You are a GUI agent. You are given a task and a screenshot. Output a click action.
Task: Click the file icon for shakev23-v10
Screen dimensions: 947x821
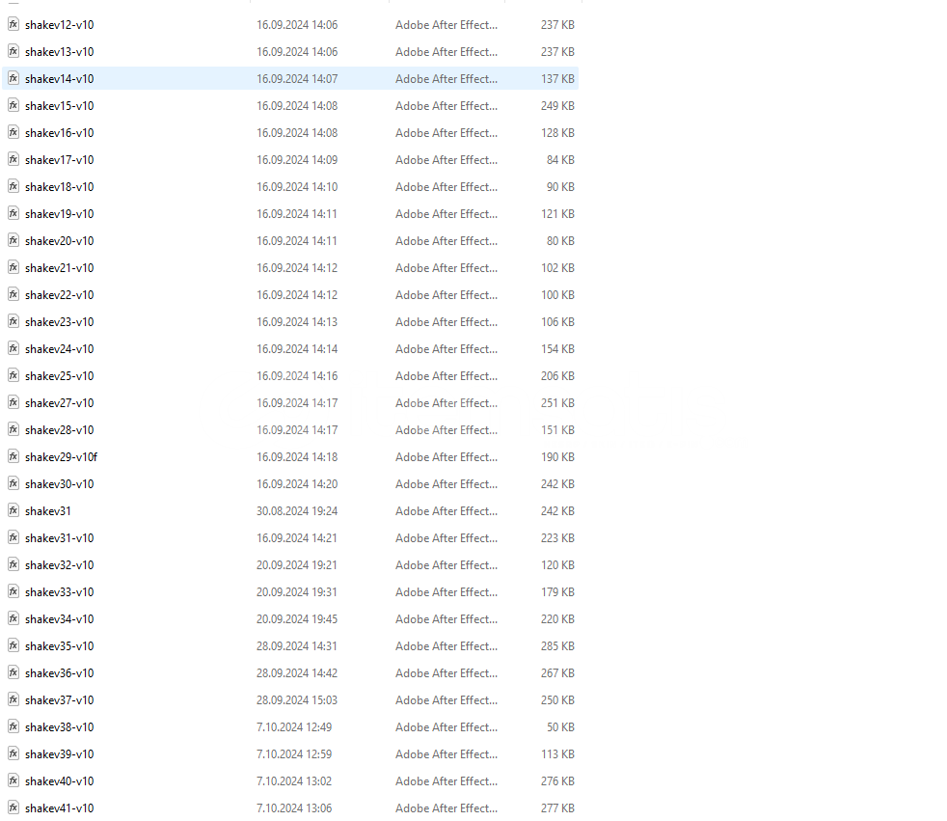14,321
